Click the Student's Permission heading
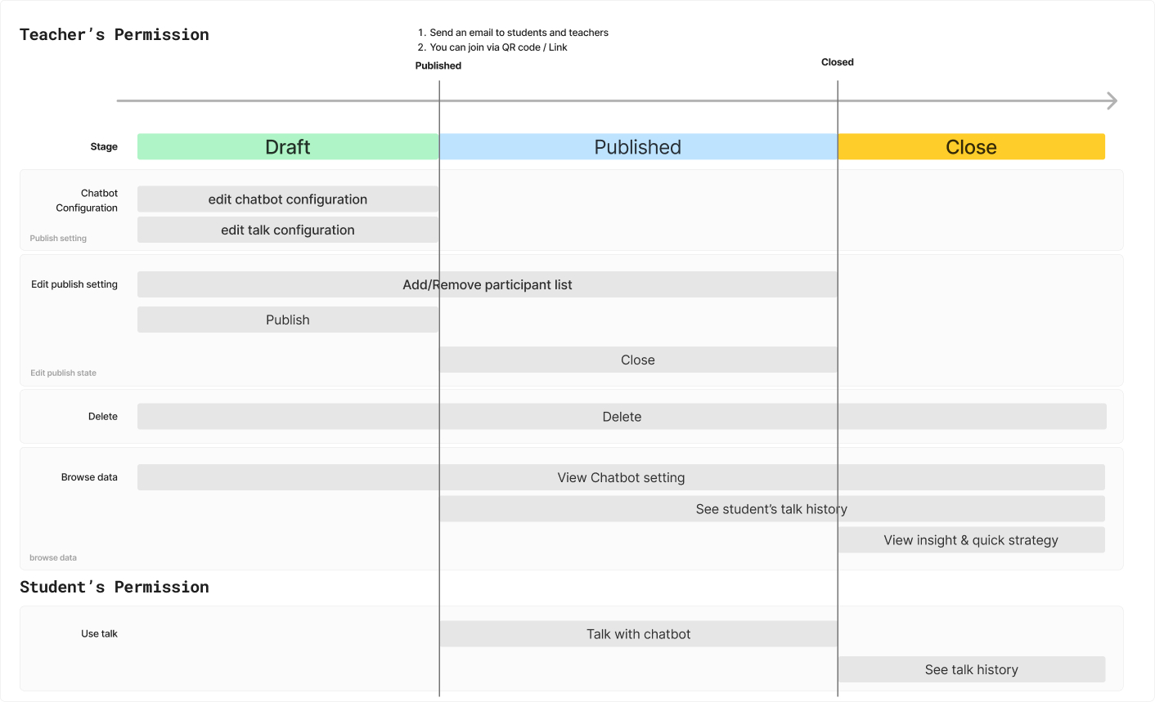 115,588
